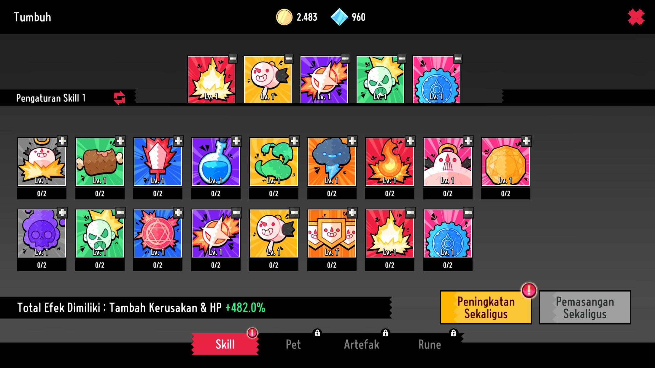Select the red crystal sword skill icon
The height and width of the screenshot is (368, 655).
pos(158,162)
